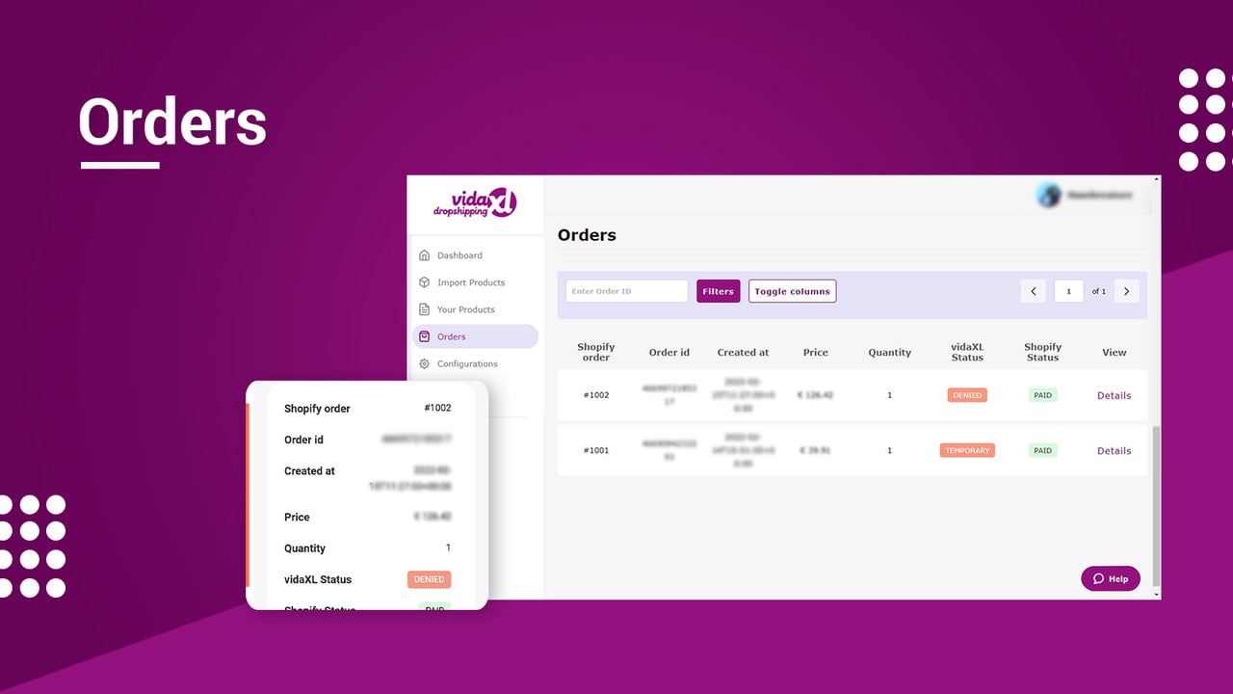Click the View column header
Screen dimensions: 1233x694
coord(1115,352)
